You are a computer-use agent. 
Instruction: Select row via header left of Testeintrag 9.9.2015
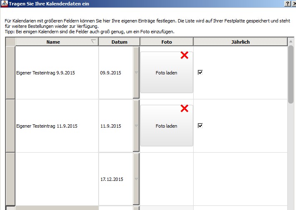pos(10,73)
